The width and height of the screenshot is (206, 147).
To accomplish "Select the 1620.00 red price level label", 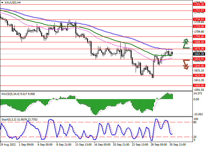I will pos(199,76).
